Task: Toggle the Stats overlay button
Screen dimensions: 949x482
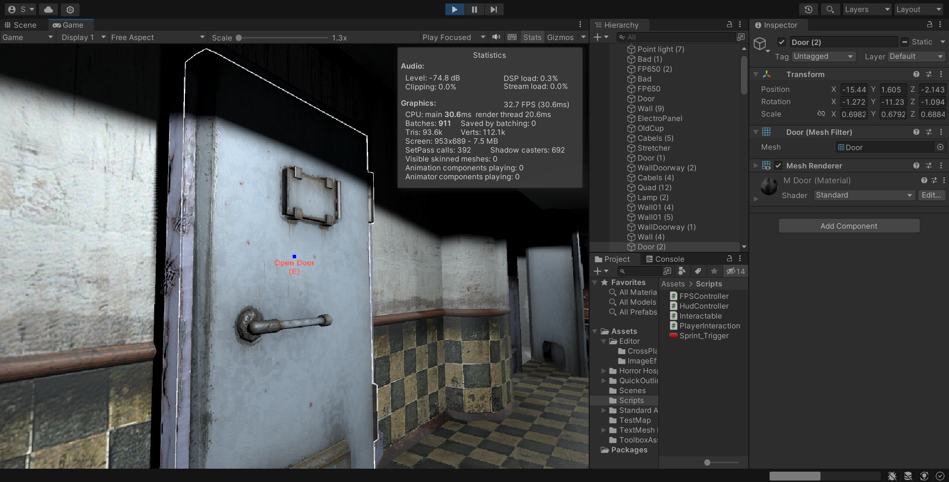Action: [532, 38]
